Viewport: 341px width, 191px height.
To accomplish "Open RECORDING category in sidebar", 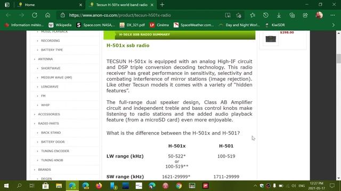I will tap(50, 41).
